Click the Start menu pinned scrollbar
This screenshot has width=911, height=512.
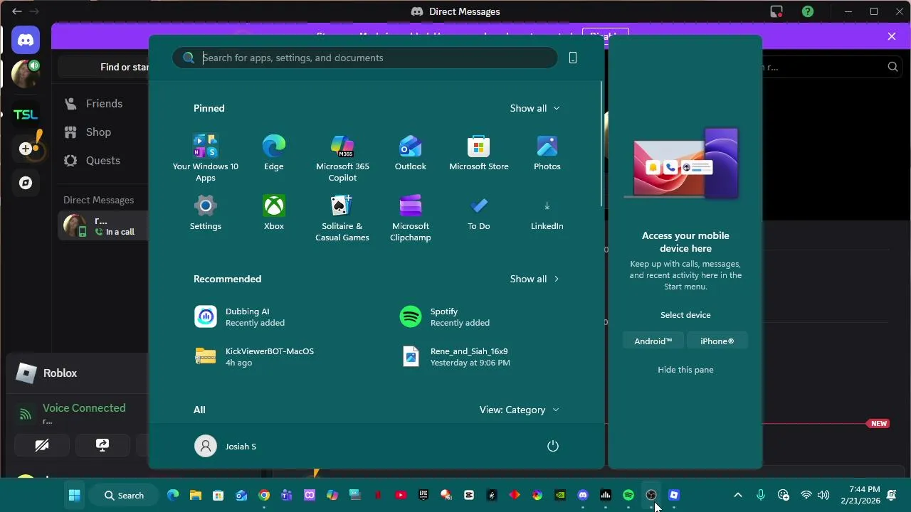click(602, 144)
